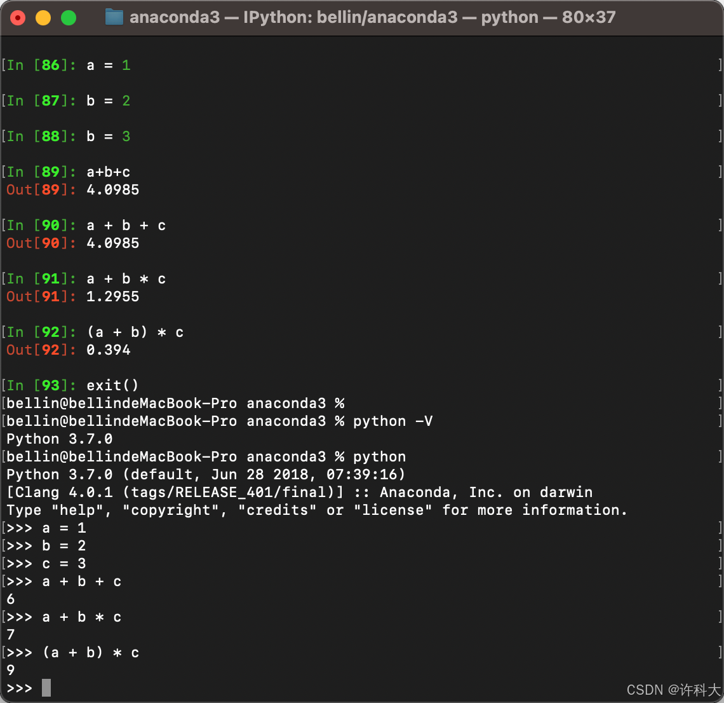Click the >>> (a + b) * c line

(73, 653)
